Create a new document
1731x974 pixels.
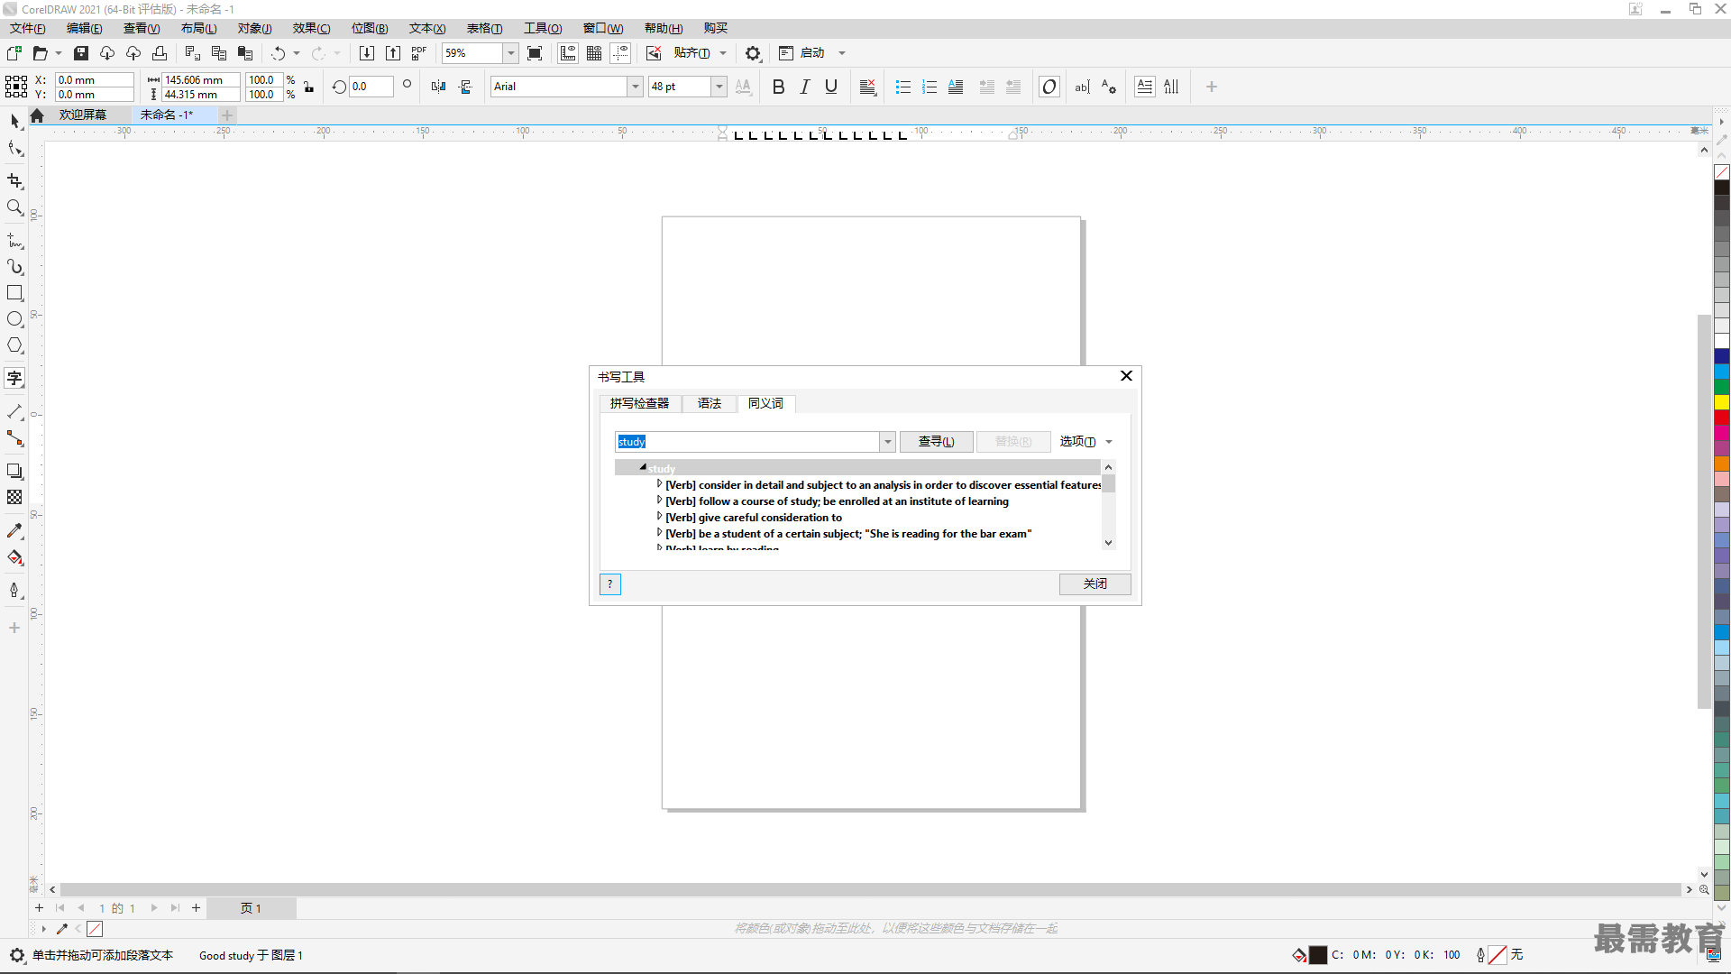click(x=14, y=53)
